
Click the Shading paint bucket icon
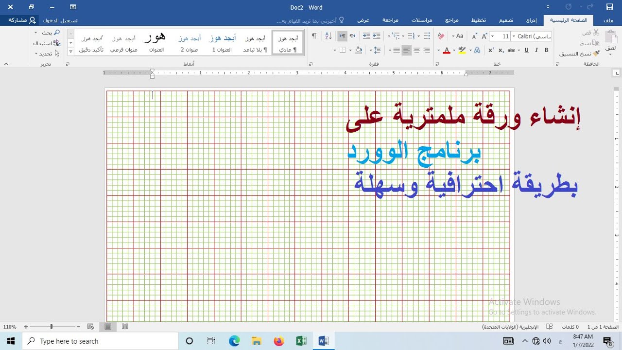(359, 50)
